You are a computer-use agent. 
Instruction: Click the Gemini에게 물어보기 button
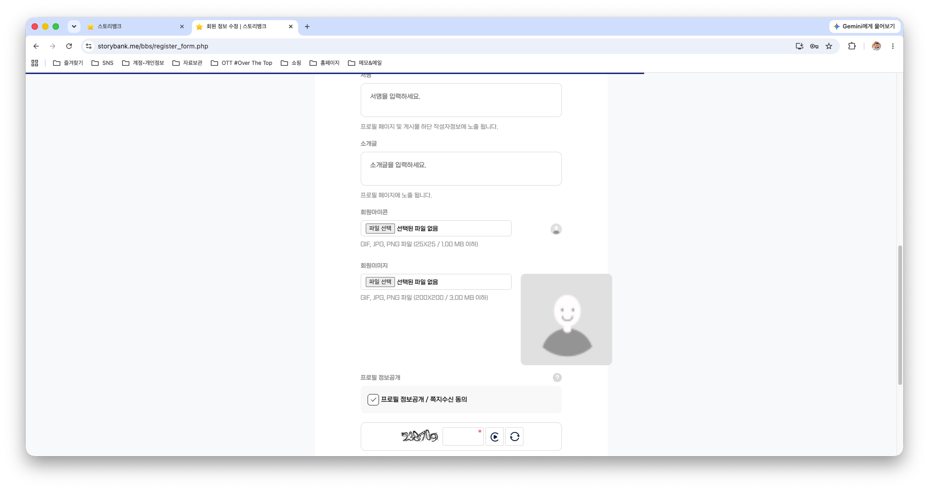tap(865, 27)
